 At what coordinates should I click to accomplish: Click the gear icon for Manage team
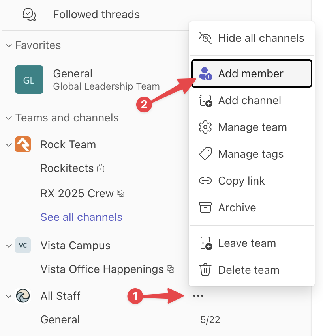click(205, 127)
